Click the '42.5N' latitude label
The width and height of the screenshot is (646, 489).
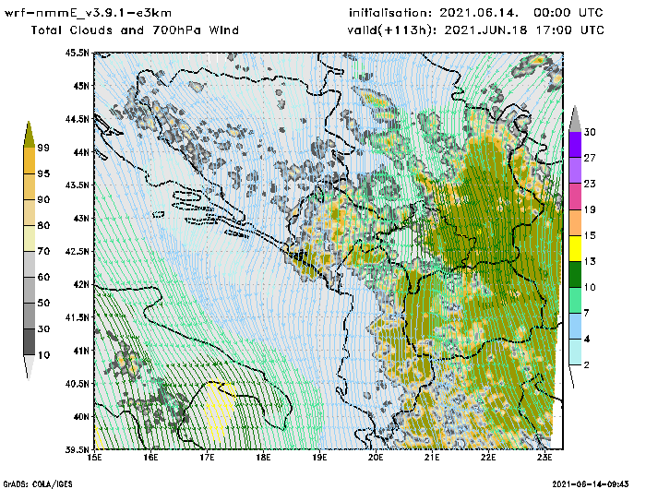coord(77,251)
